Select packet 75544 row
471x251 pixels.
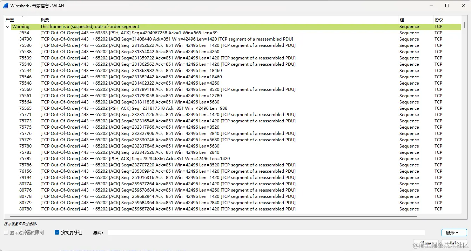tap(233, 71)
